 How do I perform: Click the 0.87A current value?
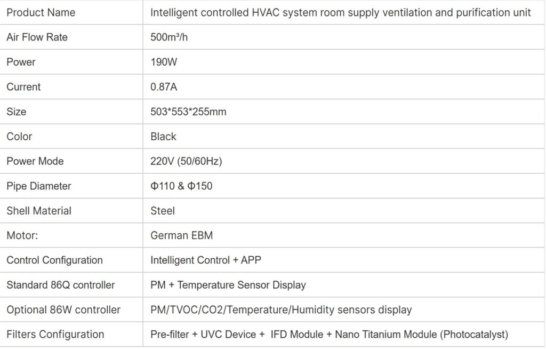(x=164, y=86)
